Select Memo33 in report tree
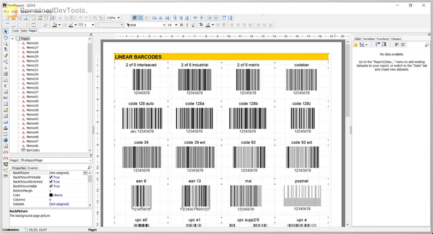Screen dimensions: 433x234 point(32,61)
